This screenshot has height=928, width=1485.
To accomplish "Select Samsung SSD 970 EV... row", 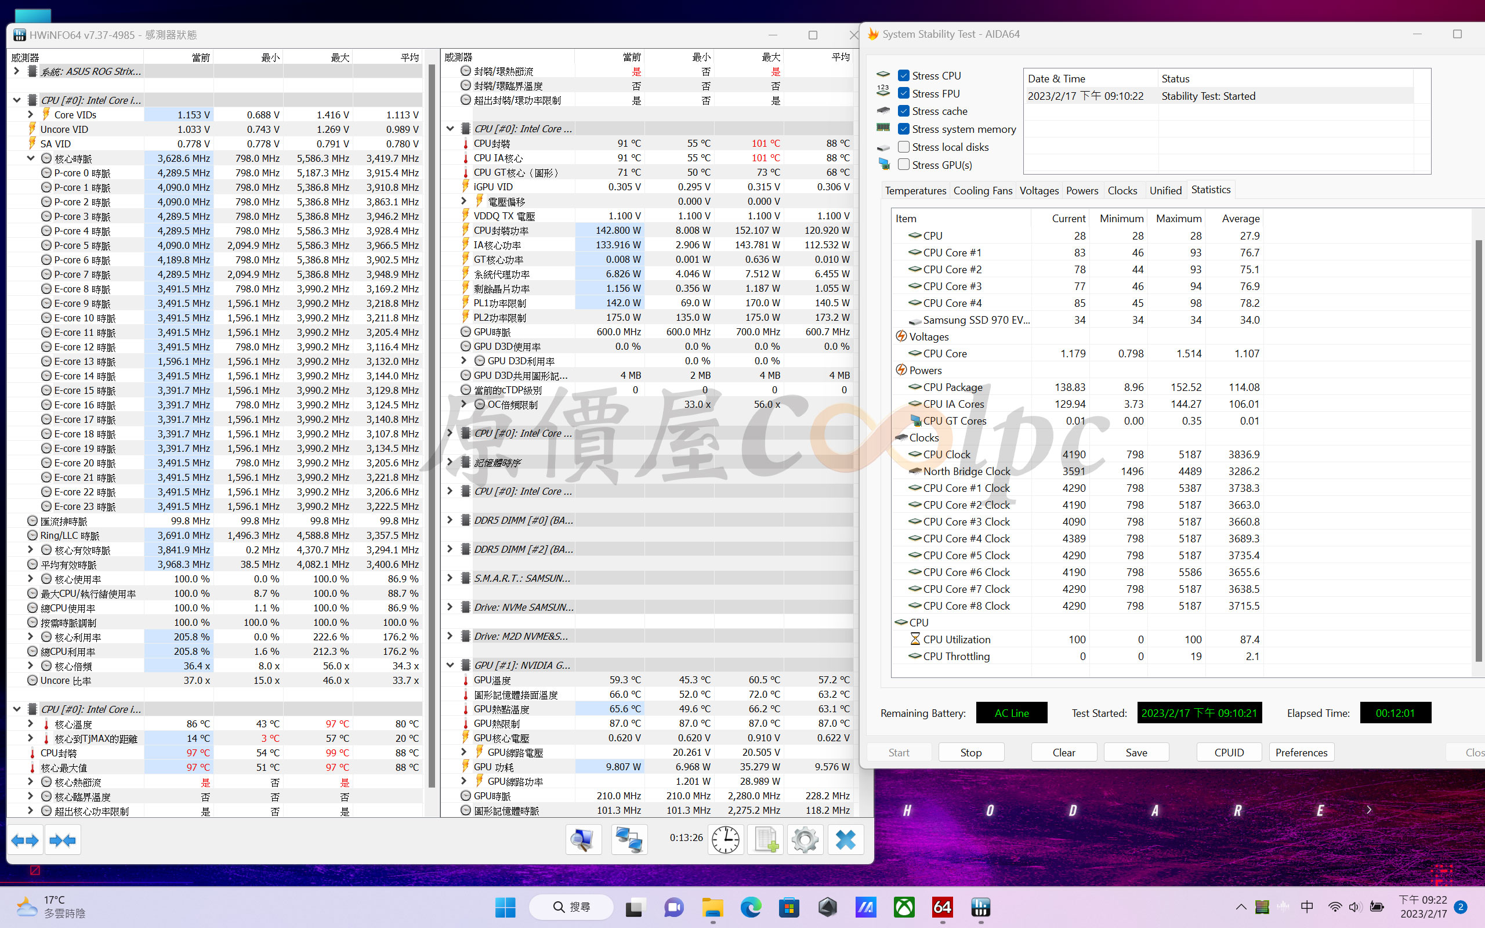I will pos(1077,320).
